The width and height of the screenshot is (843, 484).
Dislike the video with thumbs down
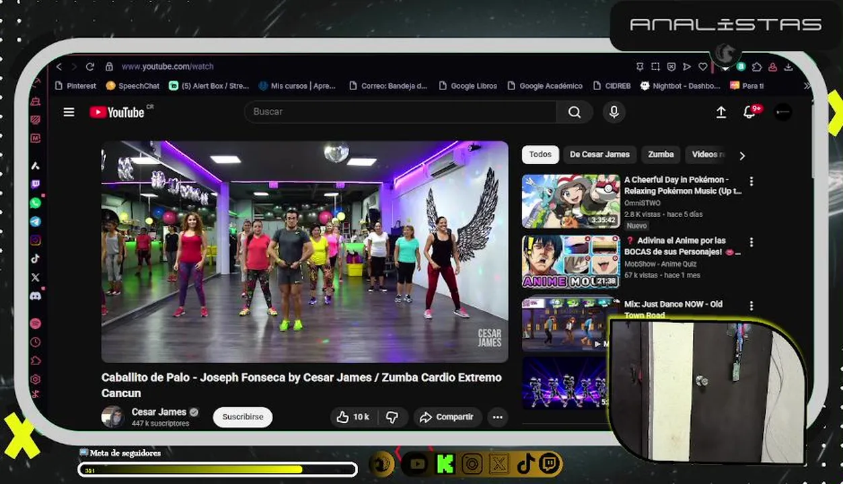click(392, 417)
